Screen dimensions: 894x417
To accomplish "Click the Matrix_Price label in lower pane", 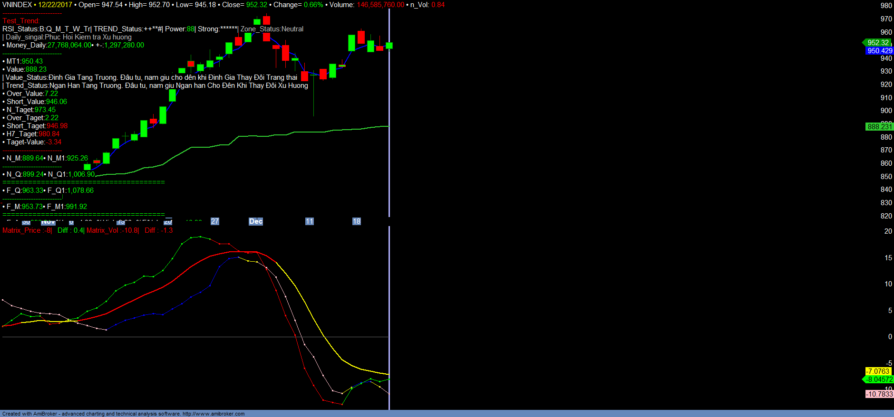I will click(27, 230).
